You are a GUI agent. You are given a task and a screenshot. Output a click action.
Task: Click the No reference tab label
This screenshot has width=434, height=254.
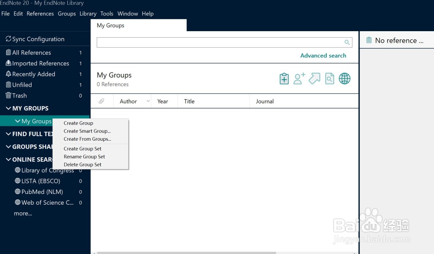point(399,40)
